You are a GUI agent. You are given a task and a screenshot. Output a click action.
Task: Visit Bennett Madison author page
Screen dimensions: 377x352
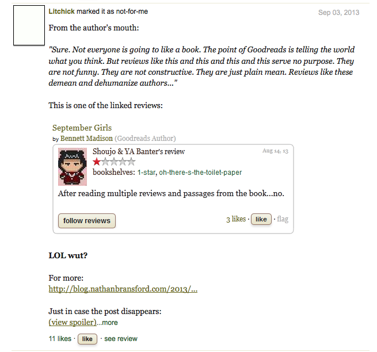(x=86, y=139)
